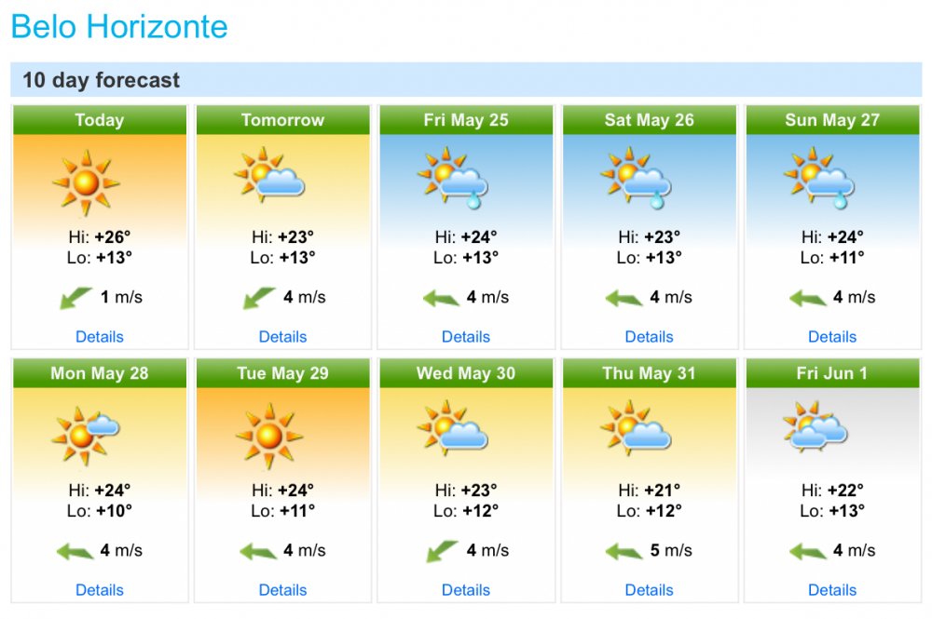
Task: Click the wind arrow for Wed May 30
Action: (x=442, y=551)
